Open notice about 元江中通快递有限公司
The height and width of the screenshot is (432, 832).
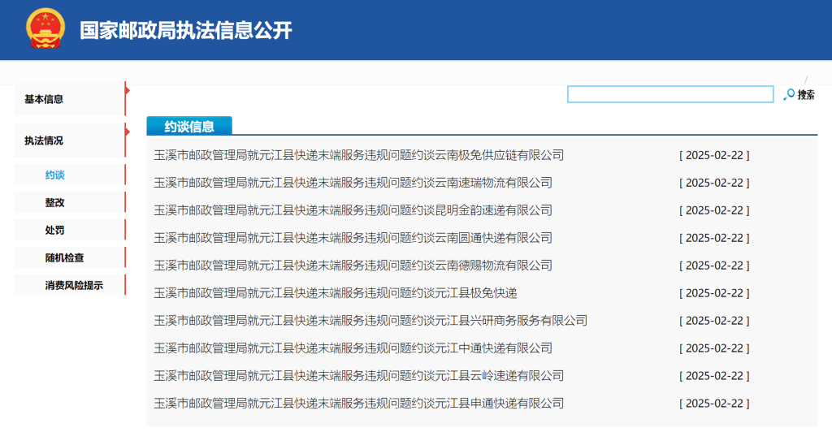(353, 348)
